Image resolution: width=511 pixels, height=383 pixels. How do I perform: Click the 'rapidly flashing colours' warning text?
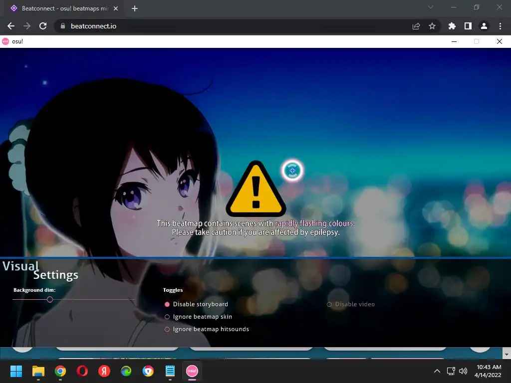click(314, 223)
